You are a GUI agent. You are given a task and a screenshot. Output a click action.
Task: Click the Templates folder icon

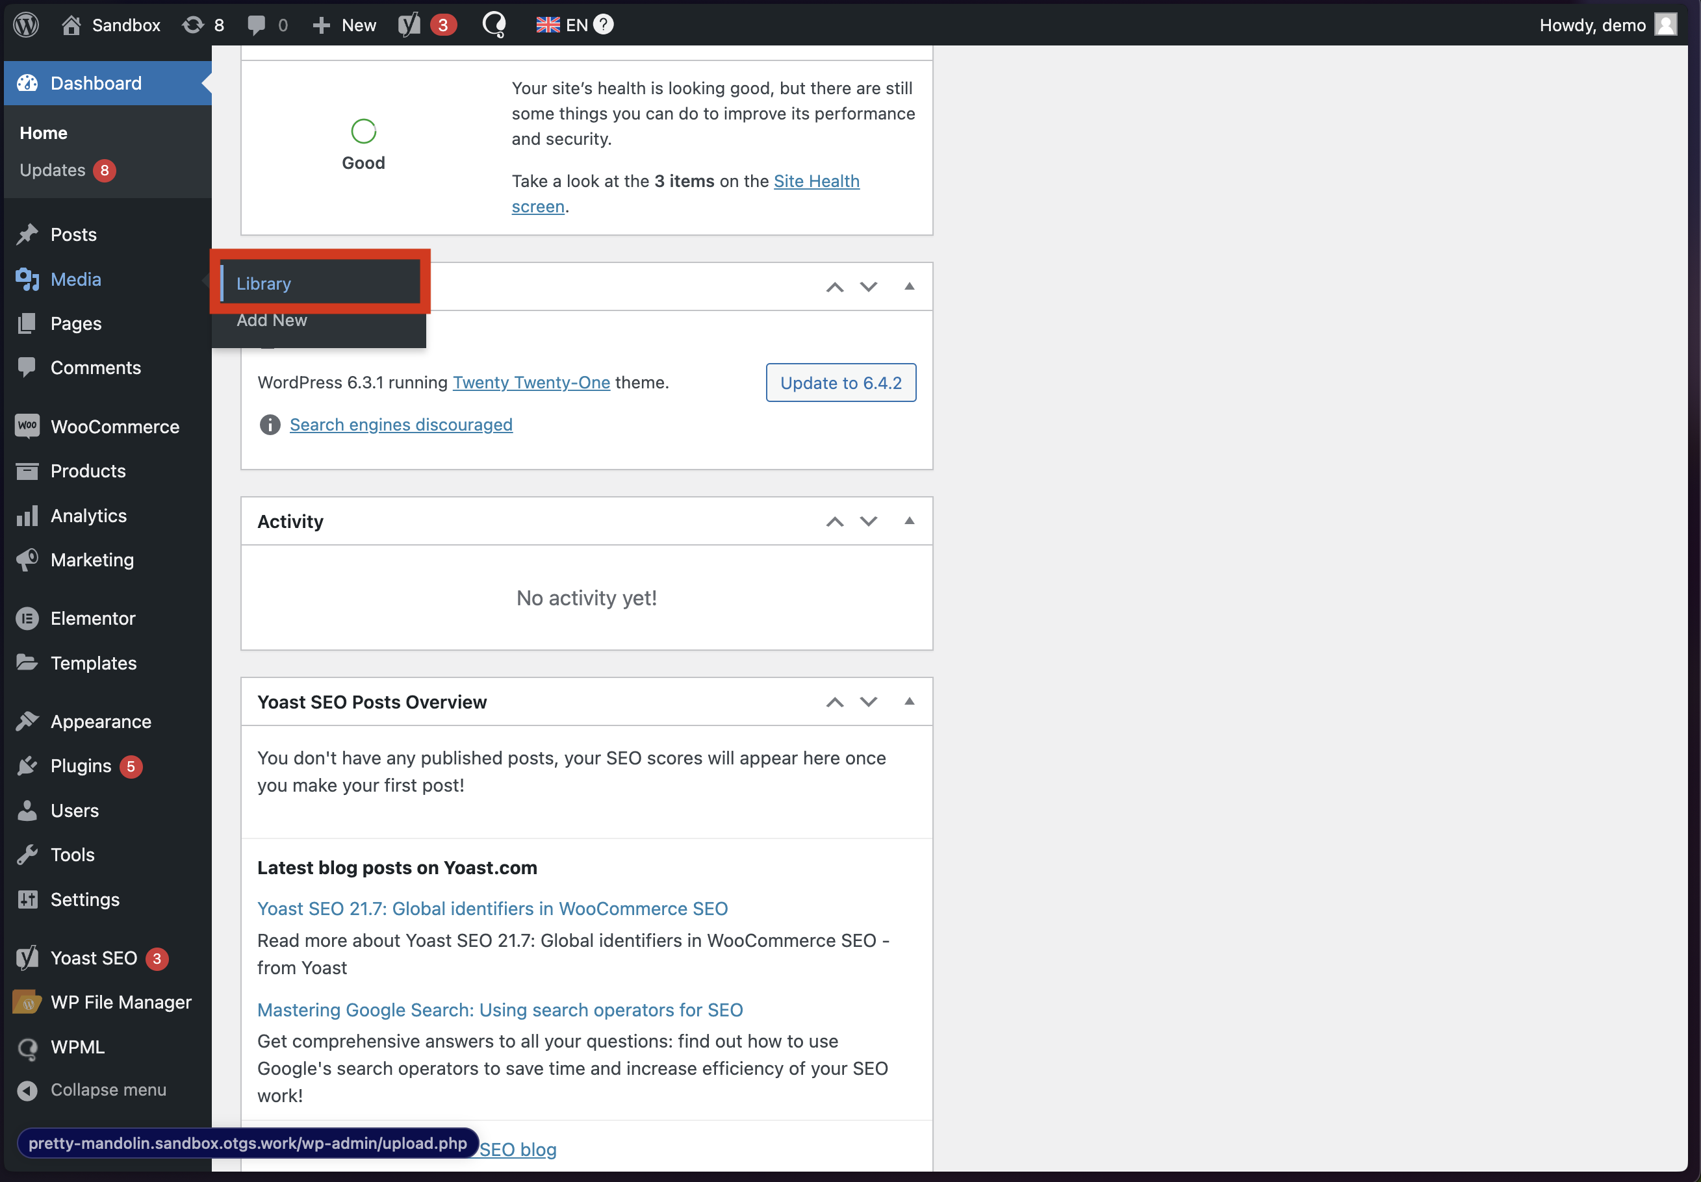27,662
